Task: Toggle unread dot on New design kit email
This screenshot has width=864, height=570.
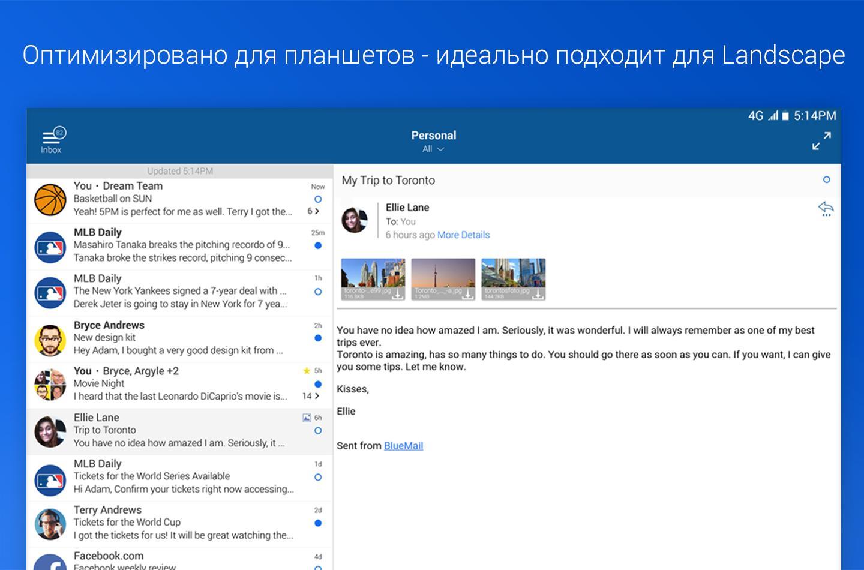Action: pos(318,338)
